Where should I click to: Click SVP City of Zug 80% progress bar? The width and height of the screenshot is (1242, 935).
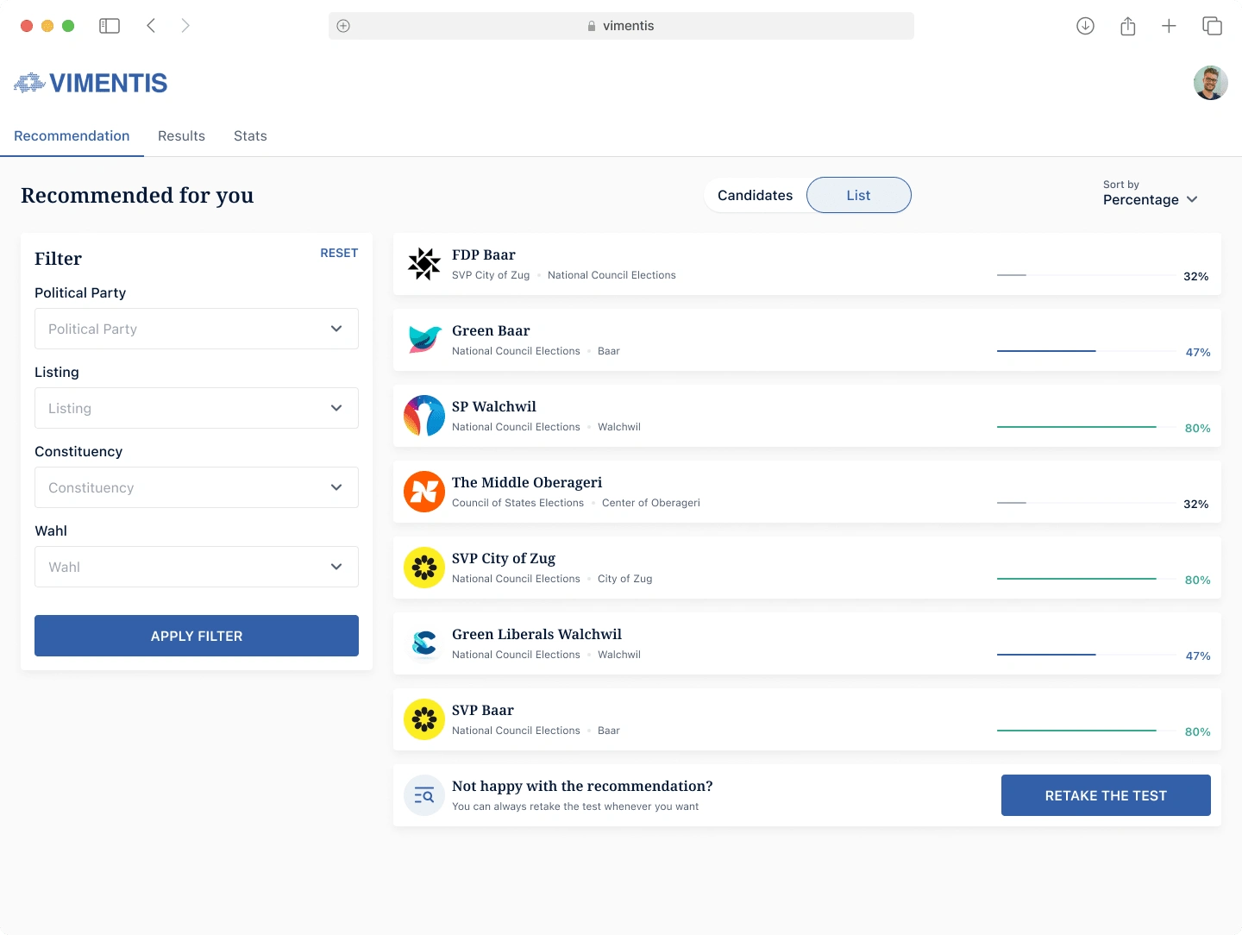click(x=1087, y=579)
